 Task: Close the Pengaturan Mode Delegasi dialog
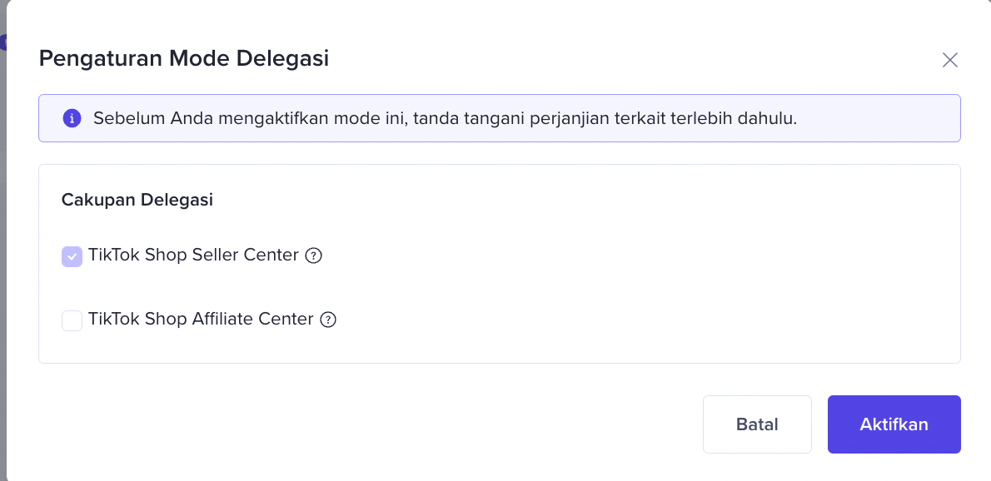click(x=950, y=60)
